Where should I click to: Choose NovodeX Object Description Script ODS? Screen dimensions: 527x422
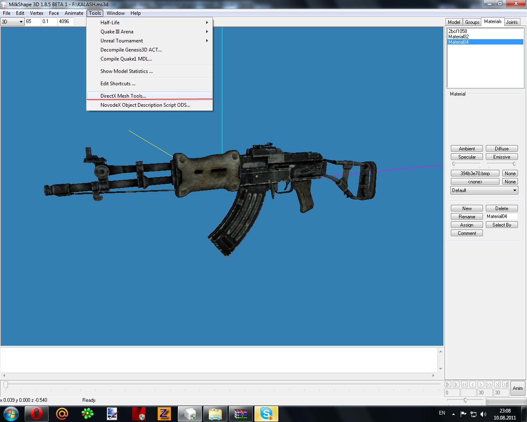click(149, 105)
